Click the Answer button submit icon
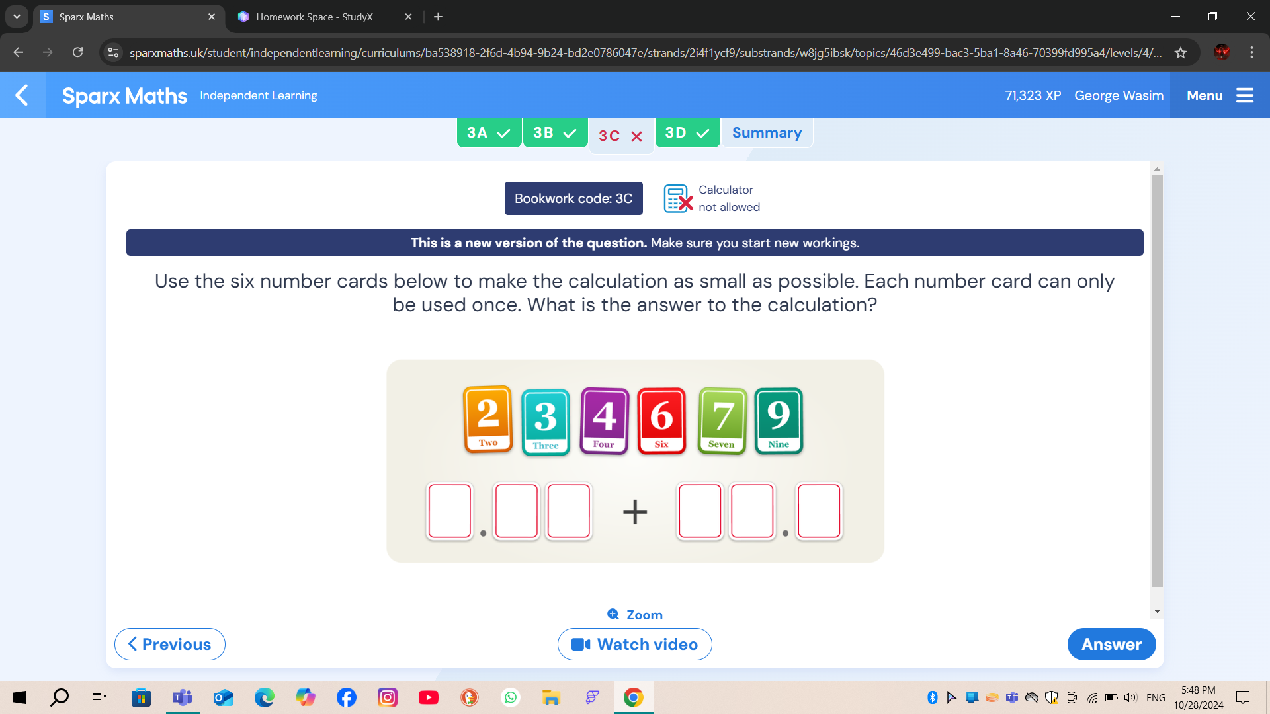 coord(1111,645)
